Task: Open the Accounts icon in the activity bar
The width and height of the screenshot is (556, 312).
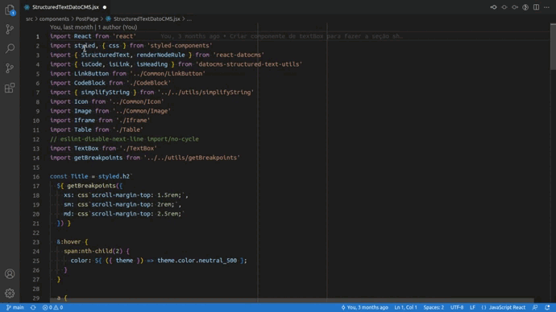Action: pyautogui.click(x=10, y=273)
